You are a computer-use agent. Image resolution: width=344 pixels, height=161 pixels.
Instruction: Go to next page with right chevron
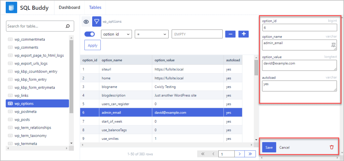pos(240,154)
